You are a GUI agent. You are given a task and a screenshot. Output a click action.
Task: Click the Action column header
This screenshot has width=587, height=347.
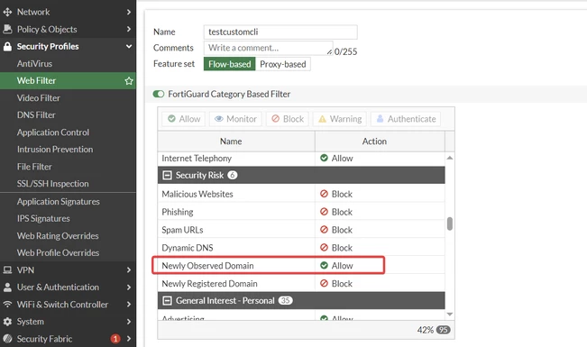(x=380, y=142)
